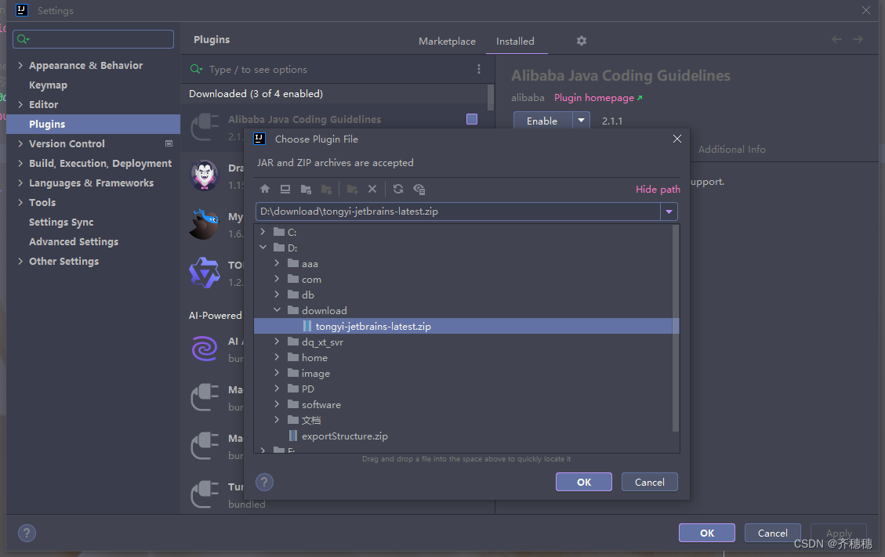Viewport: 885px width, 557px height.
Task: Click the file path input field
Action: tap(458, 212)
